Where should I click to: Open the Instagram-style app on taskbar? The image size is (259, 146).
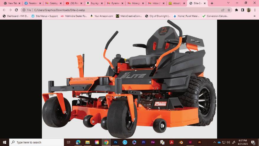pos(97,142)
